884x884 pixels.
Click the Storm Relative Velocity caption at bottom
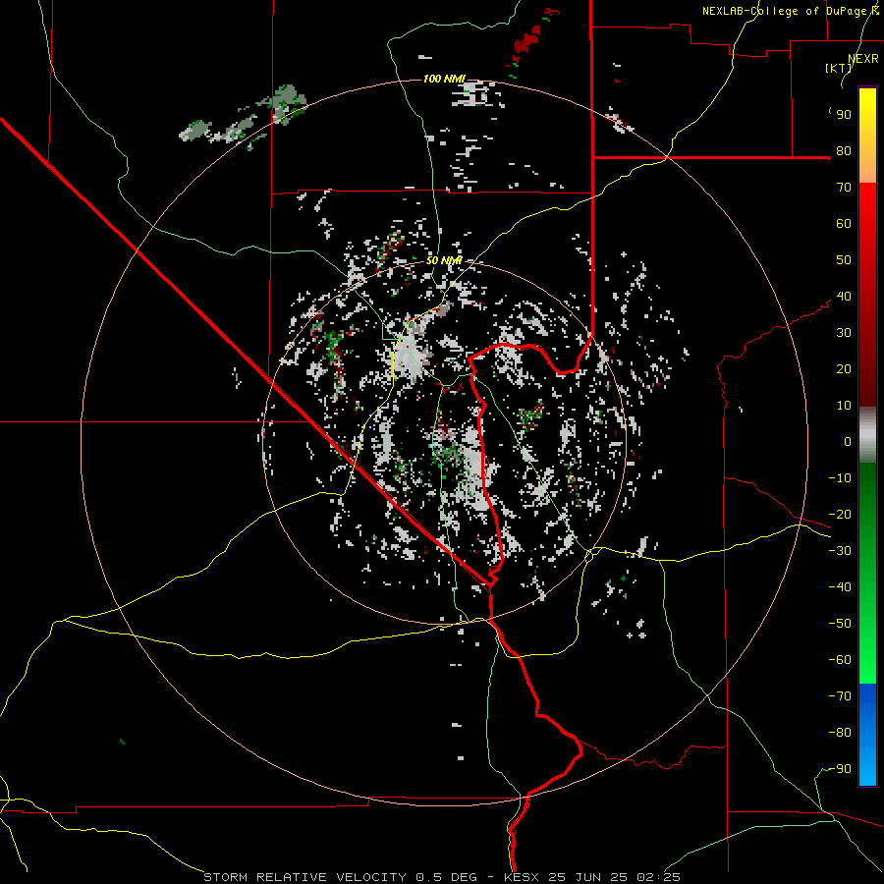[441, 877]
